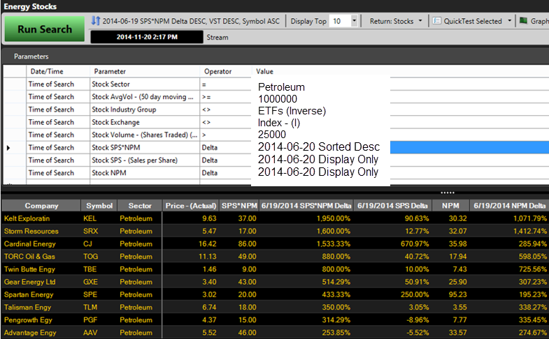Select the Talisman Engy row
The width and height of the screenshot is (549, 339).
[274, 307]
